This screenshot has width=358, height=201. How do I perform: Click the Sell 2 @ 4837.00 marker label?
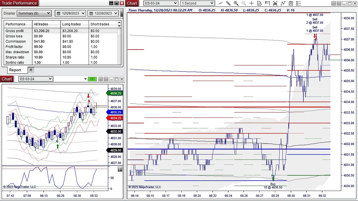315,21
